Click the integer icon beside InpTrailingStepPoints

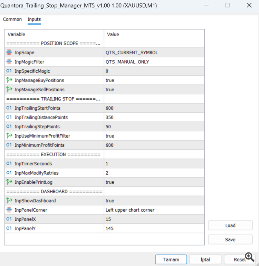pos(9,127)
